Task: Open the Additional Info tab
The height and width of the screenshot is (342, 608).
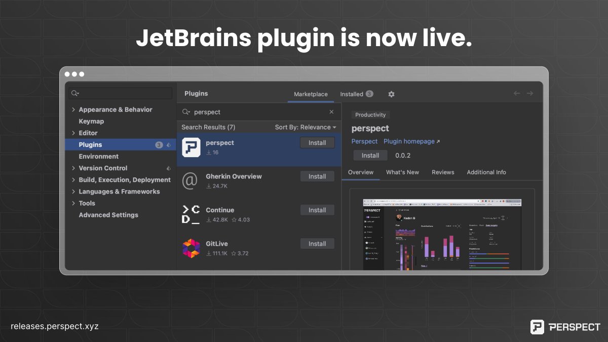Action: (486, 172)
